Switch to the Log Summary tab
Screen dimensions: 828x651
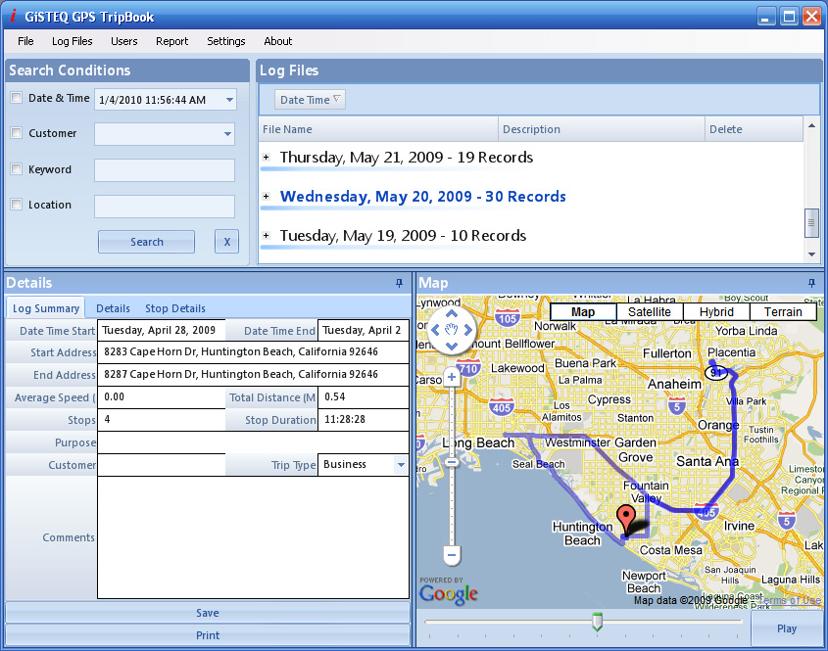pyautogui.click(x=45, y=308)
